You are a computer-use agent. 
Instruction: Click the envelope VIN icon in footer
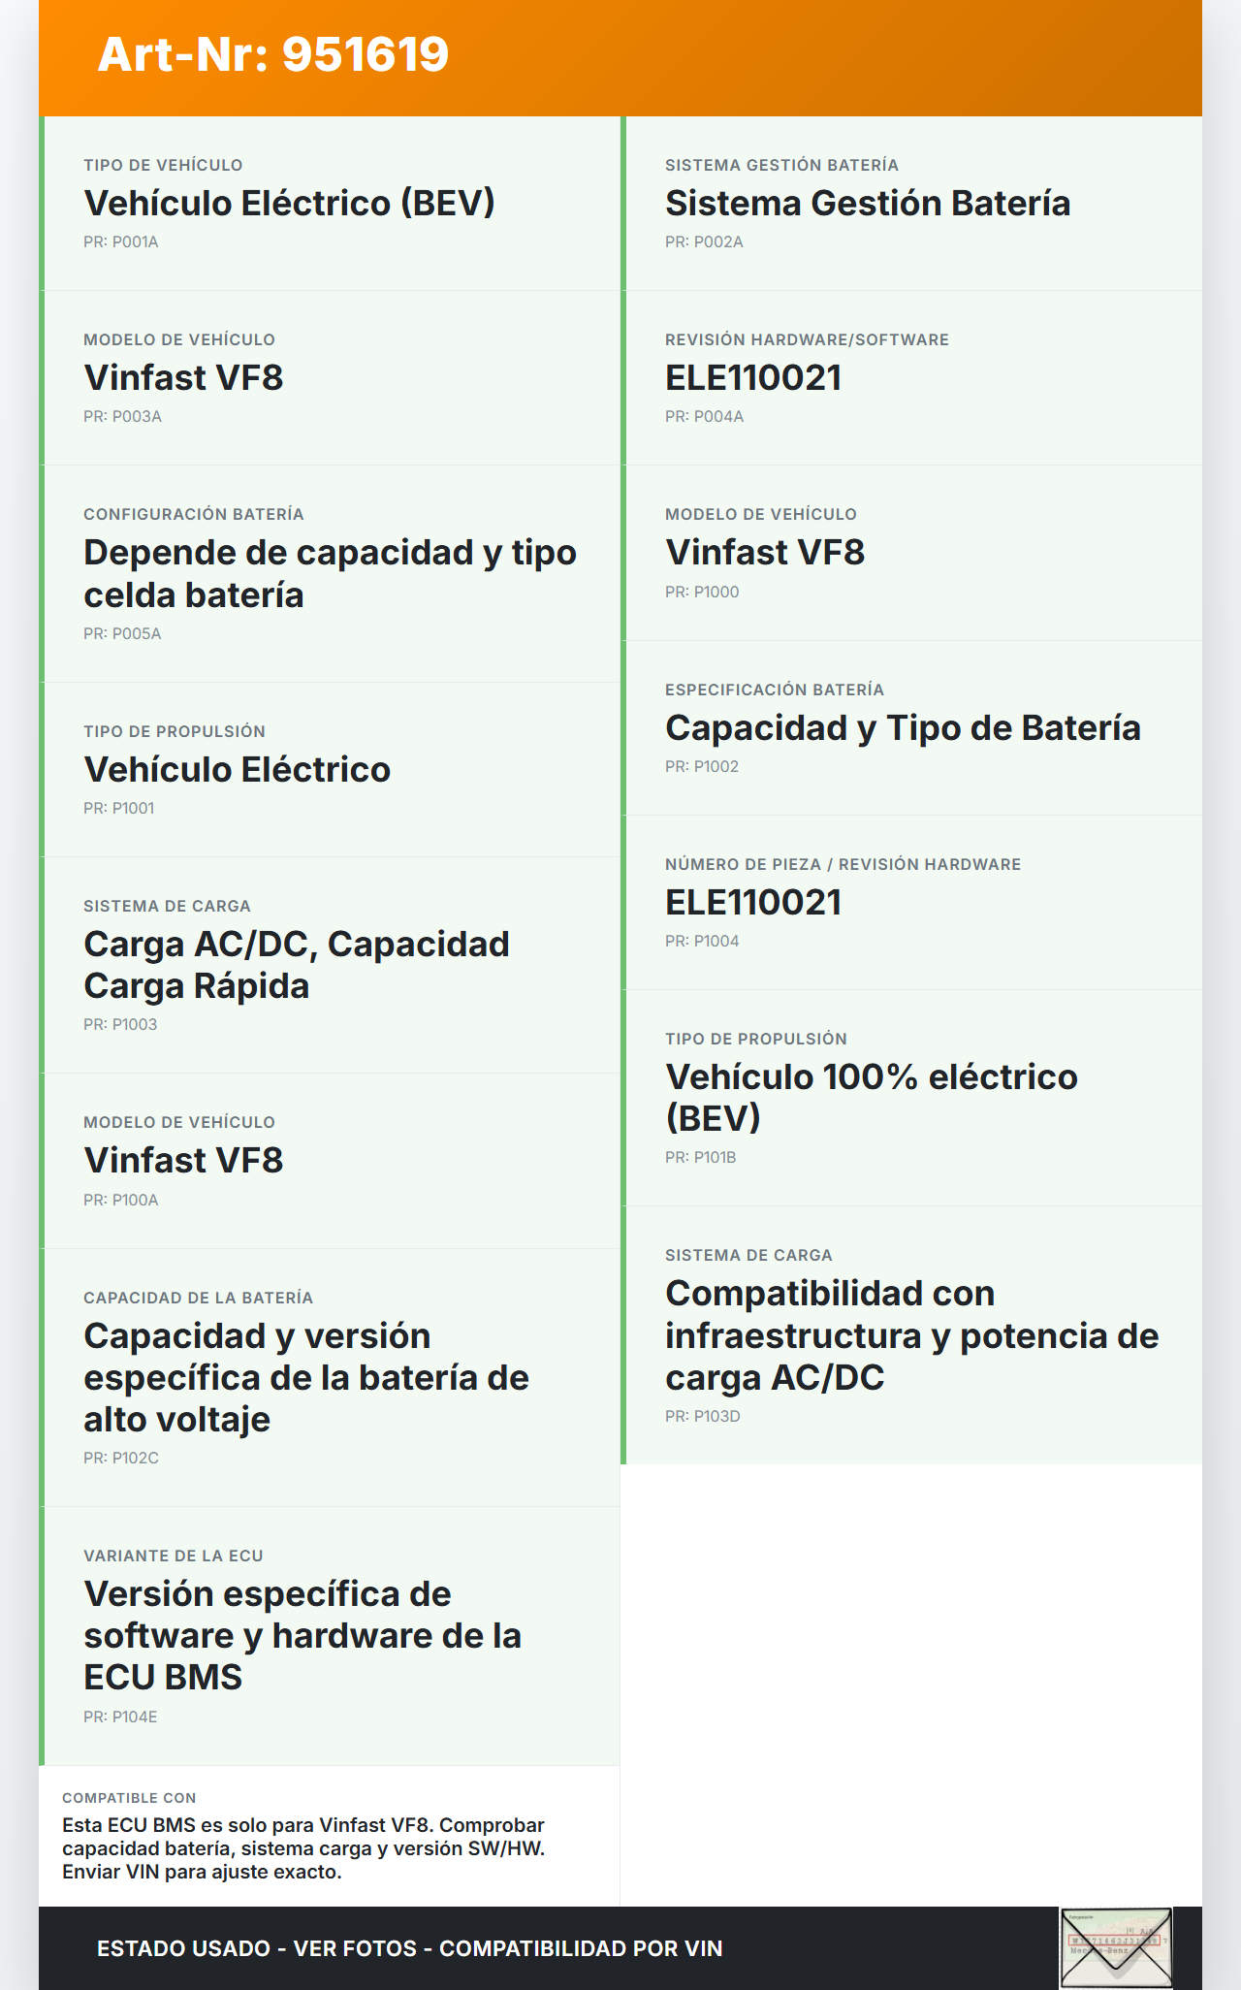point(1116,1947)
